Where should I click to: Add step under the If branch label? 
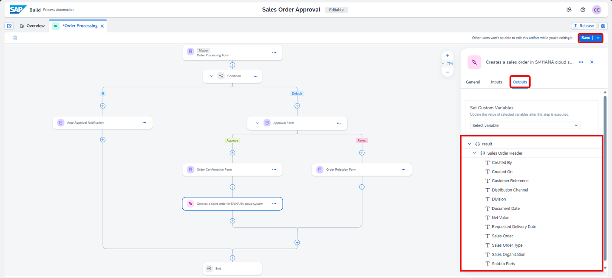pyautogui.click(x=102, y=106)
